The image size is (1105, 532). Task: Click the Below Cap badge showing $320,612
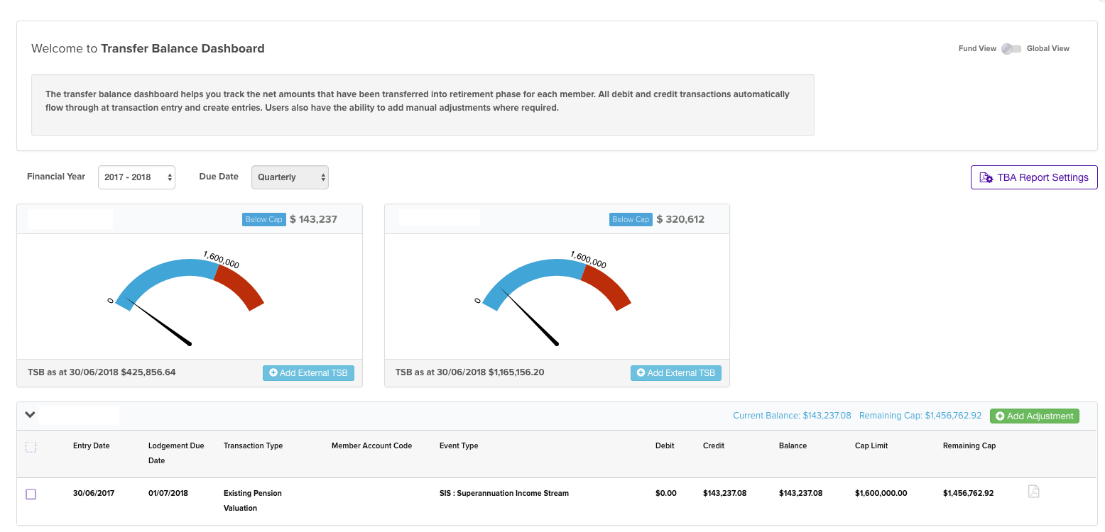tap(631, 220)
